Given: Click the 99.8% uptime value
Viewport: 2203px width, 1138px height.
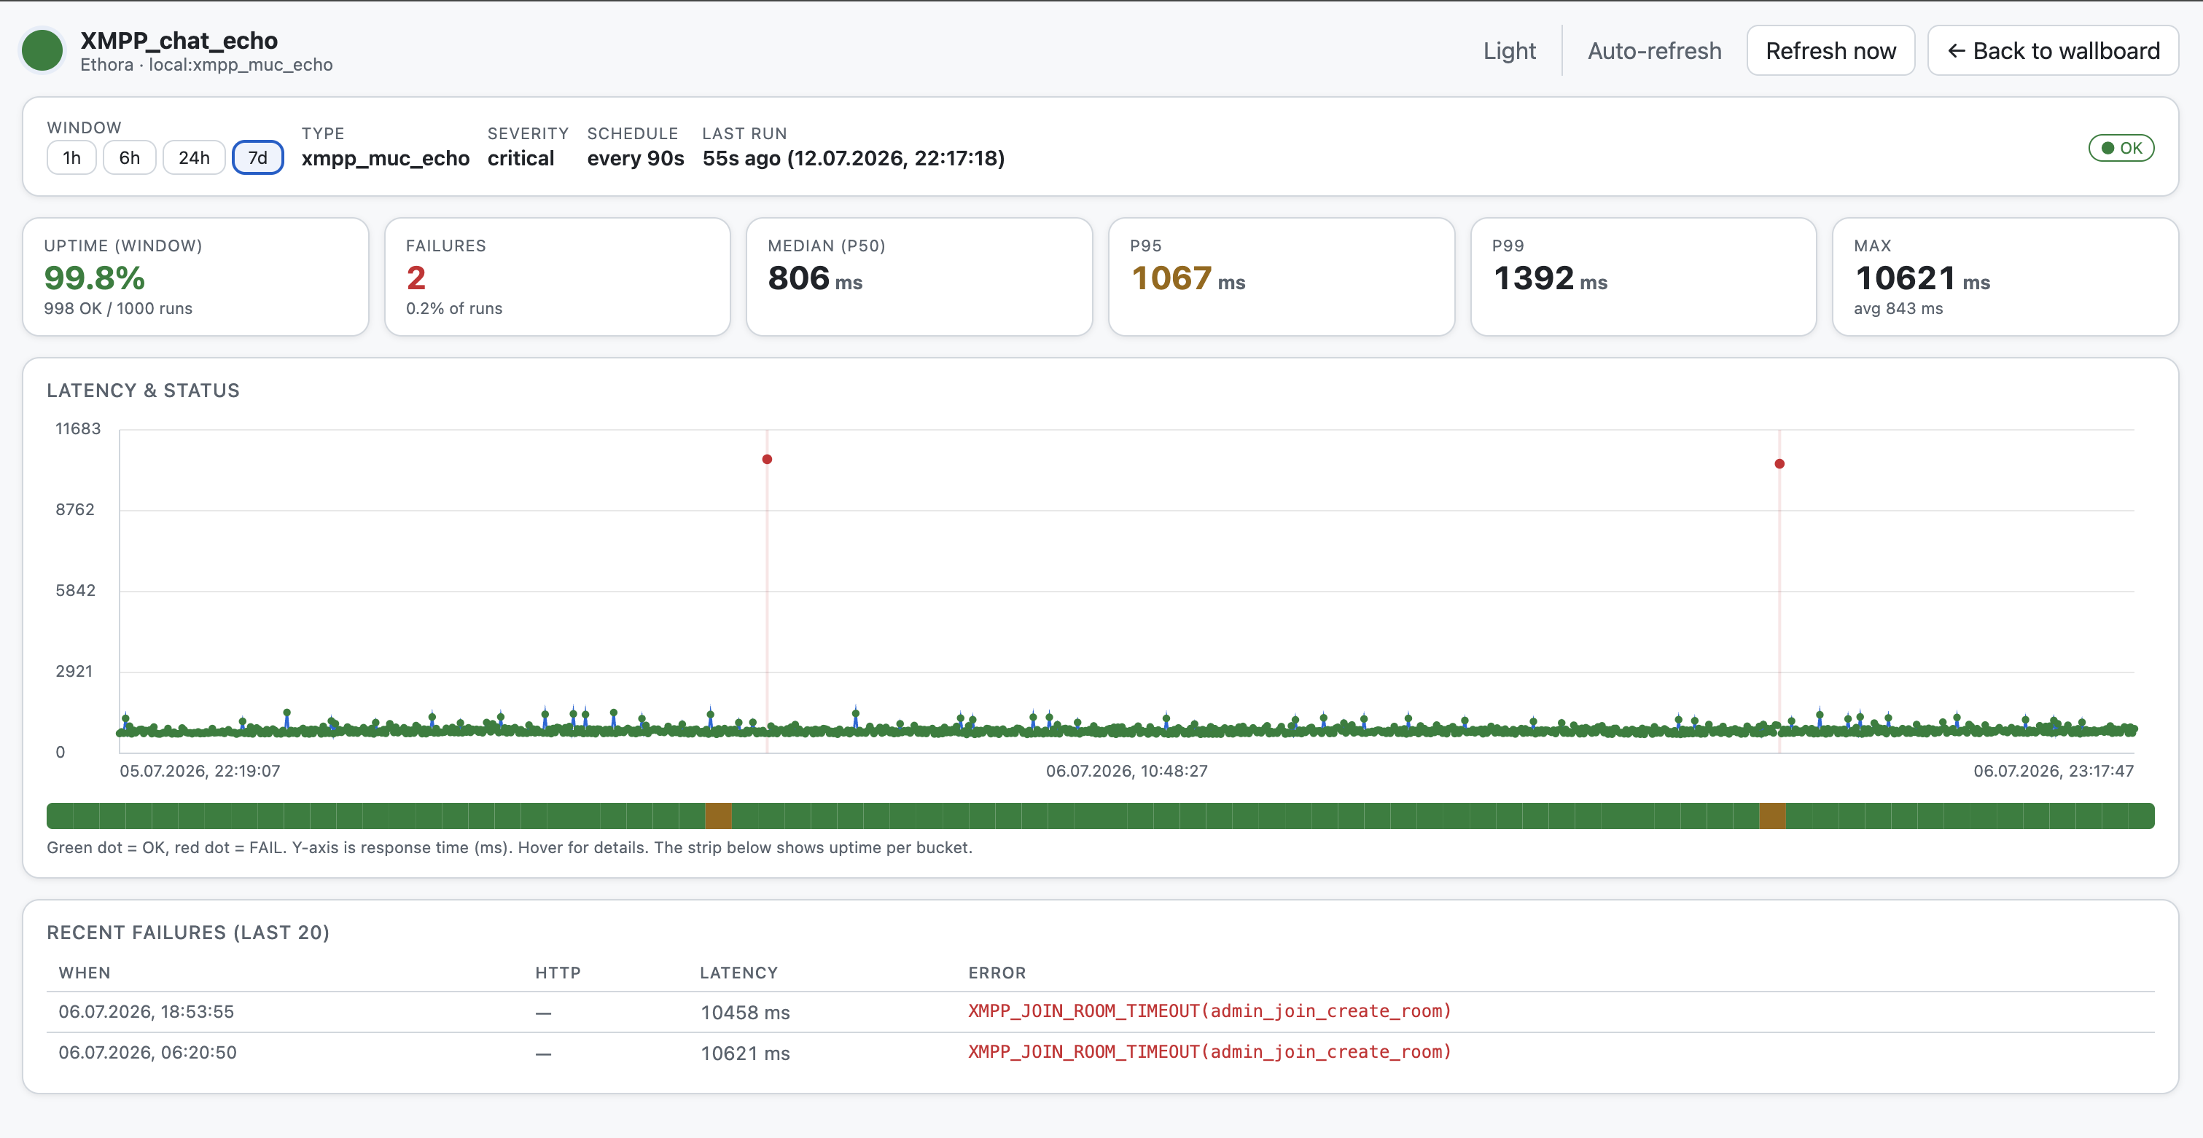Looking at the screenshot, I should click(x=94, y=278).
